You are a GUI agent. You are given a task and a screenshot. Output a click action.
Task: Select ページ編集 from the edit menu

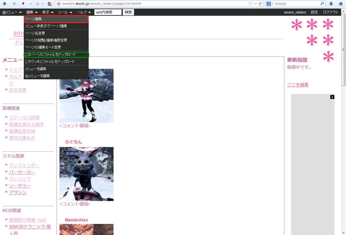point(56,19)
